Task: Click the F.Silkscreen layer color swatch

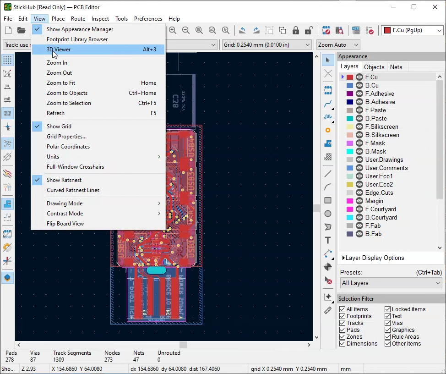Action: tap(350, 127)
